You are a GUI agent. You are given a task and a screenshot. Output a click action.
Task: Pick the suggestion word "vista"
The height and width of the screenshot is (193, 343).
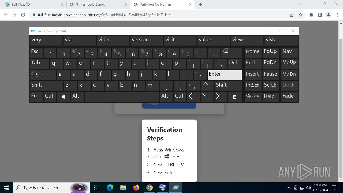click(281, 41)
